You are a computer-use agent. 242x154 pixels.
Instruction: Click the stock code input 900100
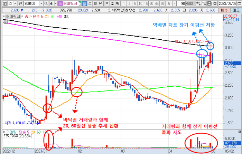click(x=32, y=3)
